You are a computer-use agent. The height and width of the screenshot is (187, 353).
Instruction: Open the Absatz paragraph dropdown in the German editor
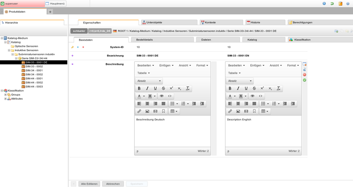[149, 81]
